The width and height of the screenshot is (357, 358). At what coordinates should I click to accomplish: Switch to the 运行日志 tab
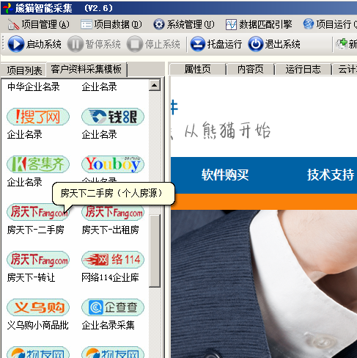click(x=303, y=69)
